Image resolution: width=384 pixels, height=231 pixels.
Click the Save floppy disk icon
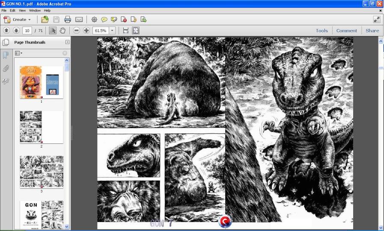click(x=57, y=19)
